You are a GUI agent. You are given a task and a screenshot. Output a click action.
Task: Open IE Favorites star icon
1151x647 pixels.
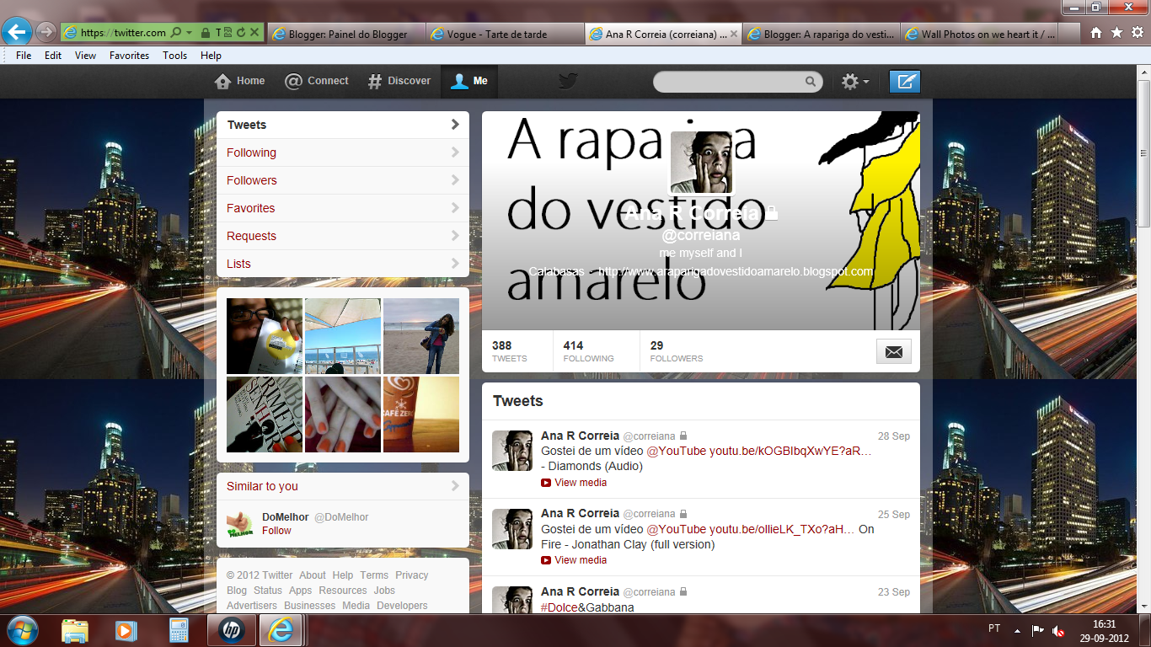pyautogui.click(x=1116, y=33)
